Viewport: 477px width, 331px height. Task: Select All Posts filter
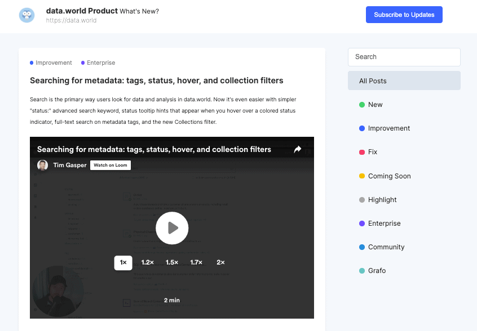tap(404, 80)
